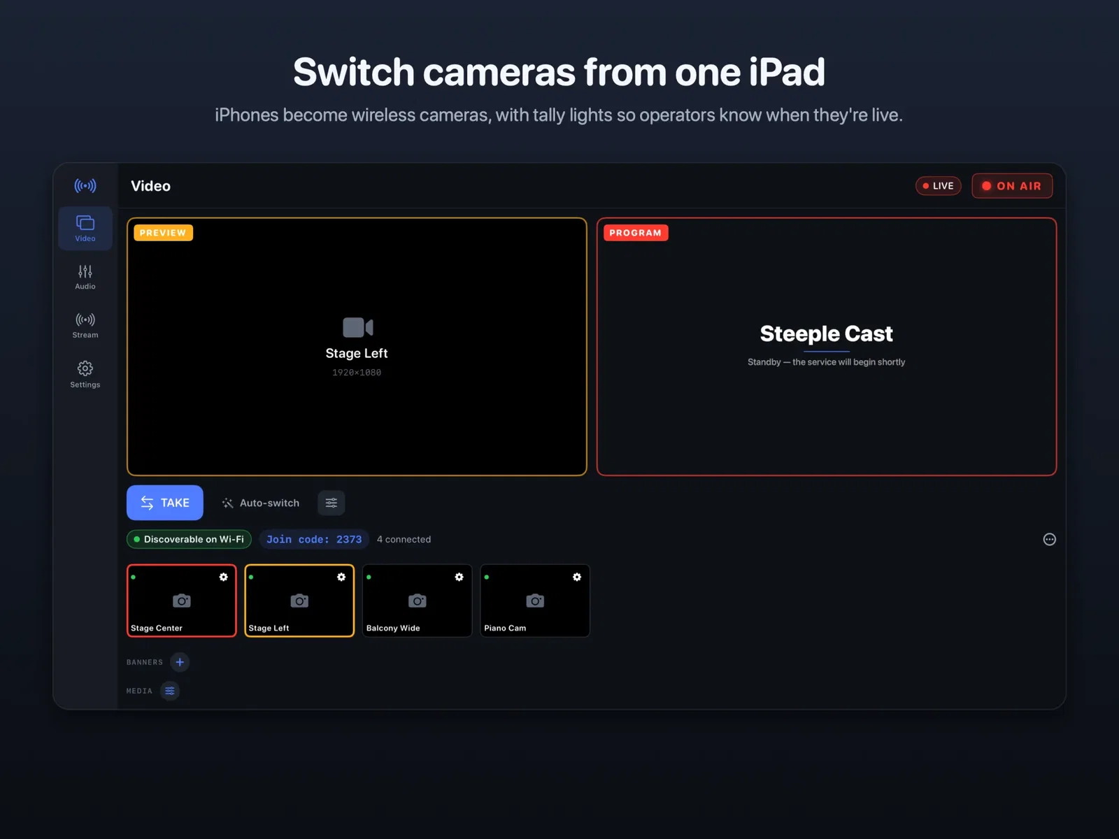Open the Settings tab in sidebar
The image size is (1119, 839).
tap(85, 375)
